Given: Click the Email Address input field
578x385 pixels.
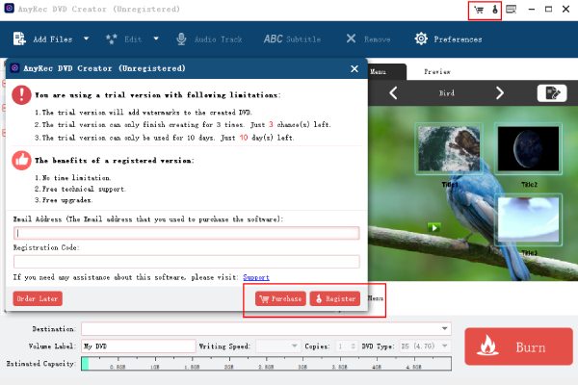Looking at the screenshot, I should [187, 233].
